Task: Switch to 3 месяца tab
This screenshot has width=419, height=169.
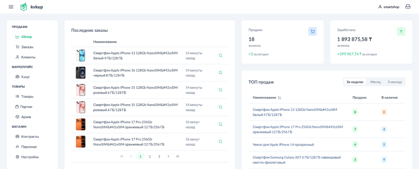Action: click(394, 82)
